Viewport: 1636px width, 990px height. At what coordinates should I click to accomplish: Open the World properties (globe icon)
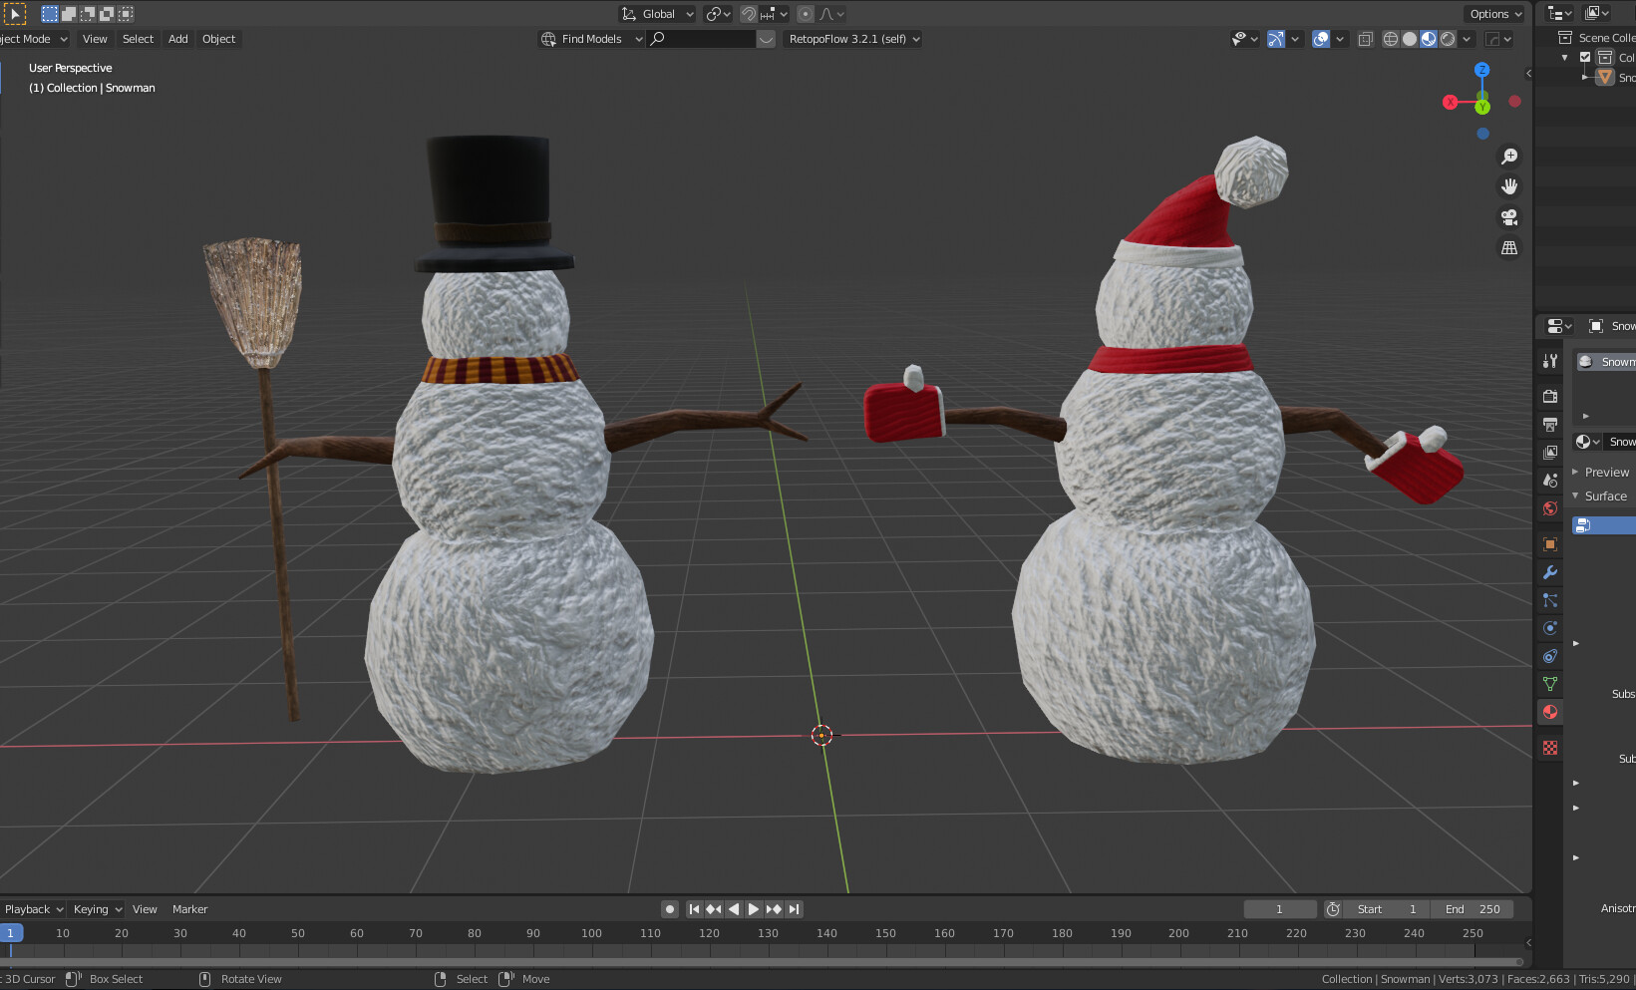coord(1549,508)
